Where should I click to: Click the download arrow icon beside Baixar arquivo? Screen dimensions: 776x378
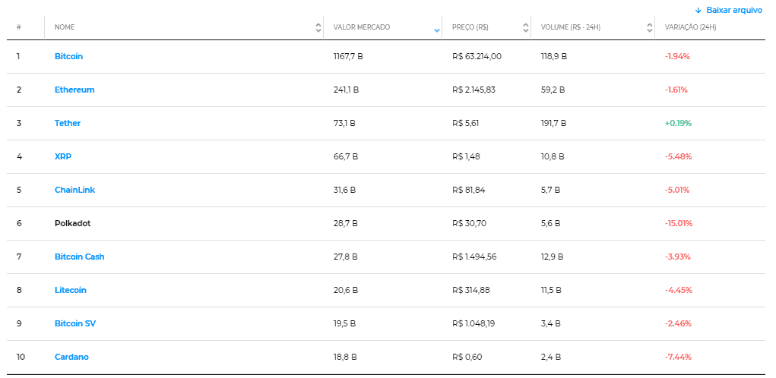[698, 11]
